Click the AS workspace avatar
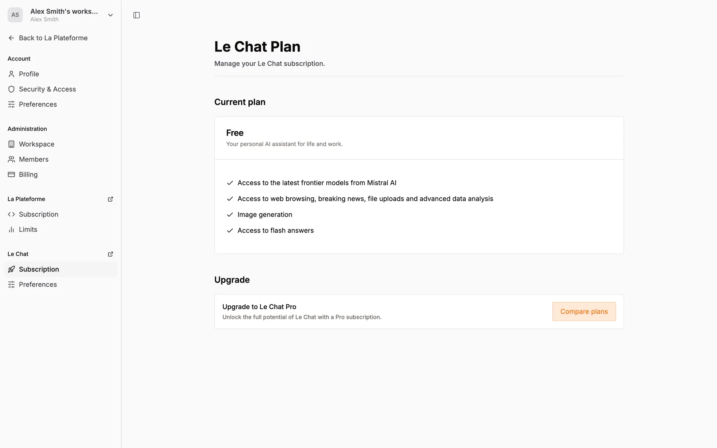Viewport: 717px width, 448px height. (15, 15)
